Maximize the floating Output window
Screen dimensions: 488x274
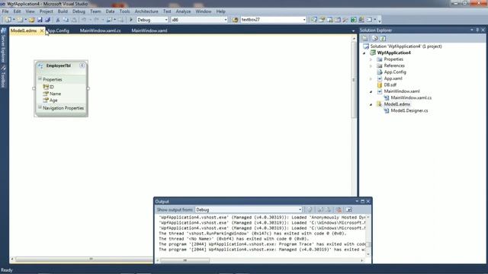(x=363, y=201)
